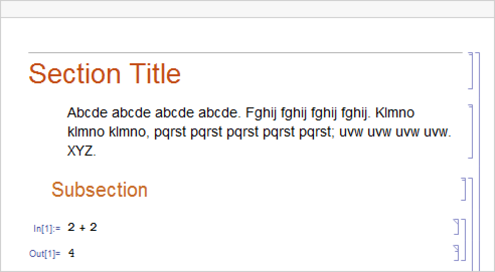Place cursor in the Subsection heading

pyautogui.click(x=100, y=190)
